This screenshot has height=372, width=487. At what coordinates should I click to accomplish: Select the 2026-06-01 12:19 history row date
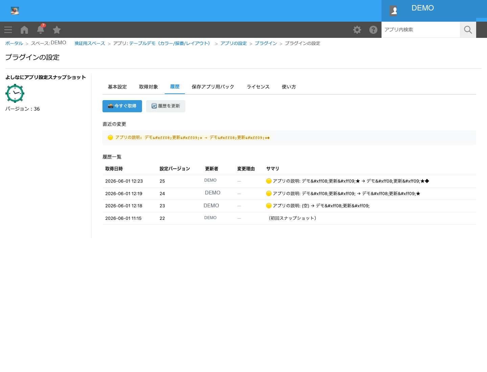124,194
